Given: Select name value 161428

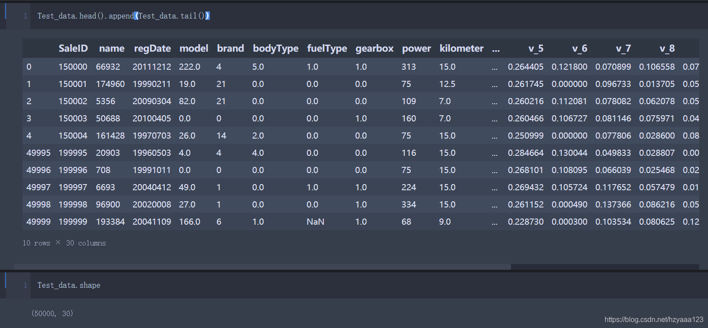Looking at the screenshot, I should click(x=110, y=136).
